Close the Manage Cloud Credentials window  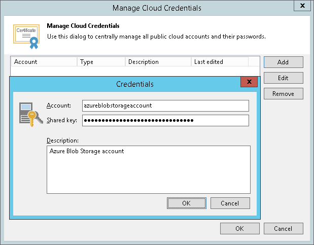coord(302,7)
